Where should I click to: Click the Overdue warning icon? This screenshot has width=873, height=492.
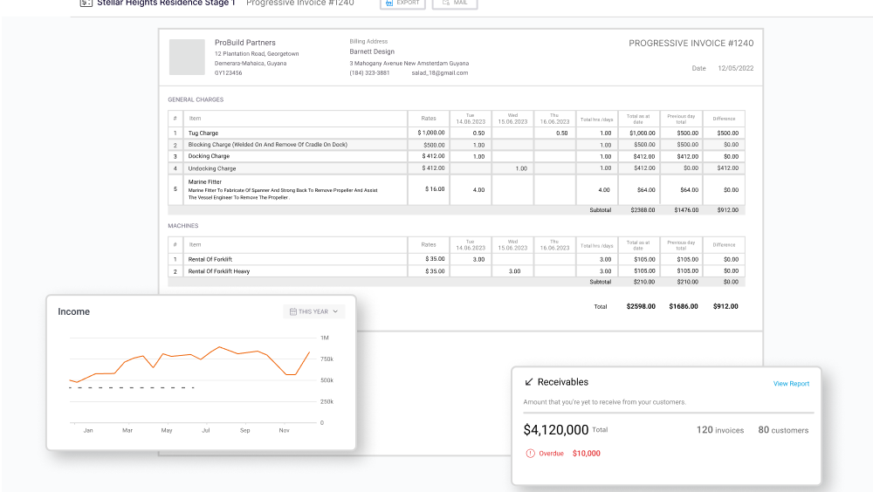tap(530, 454)
